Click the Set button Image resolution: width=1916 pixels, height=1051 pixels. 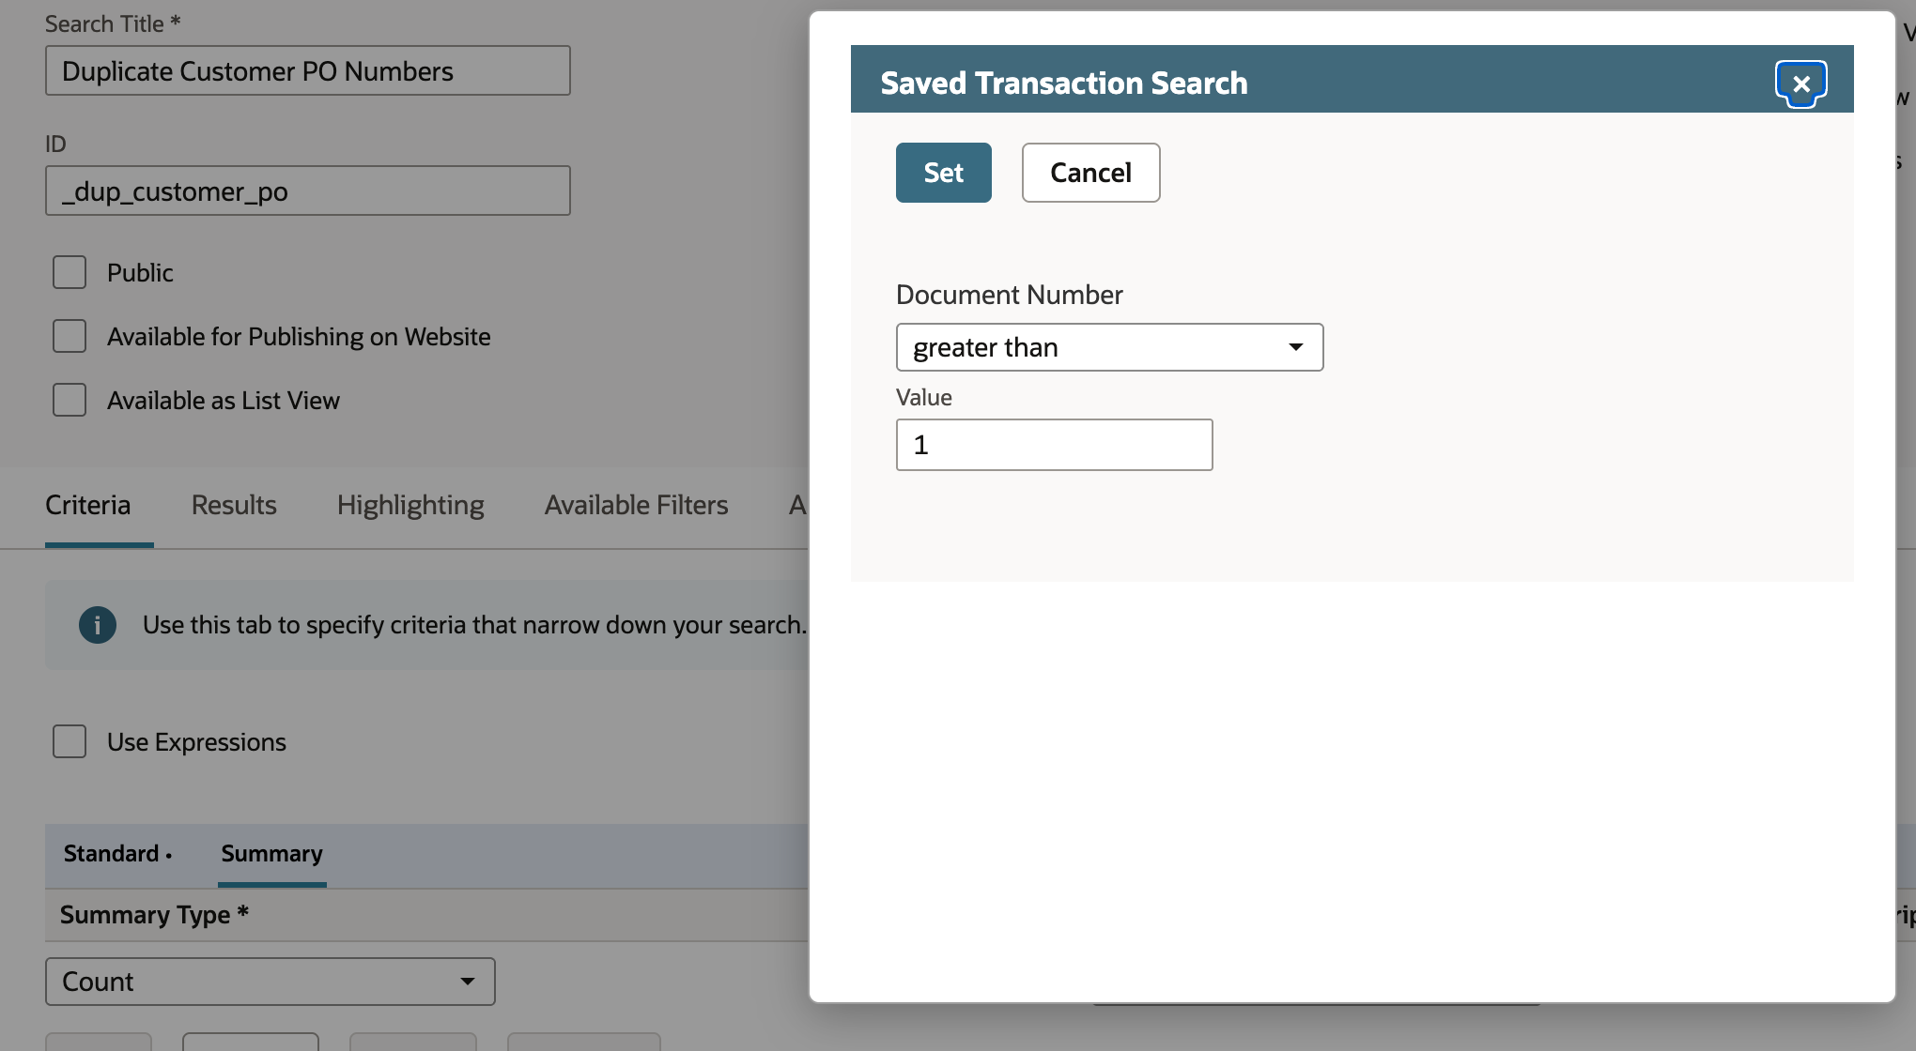[943, 173]
